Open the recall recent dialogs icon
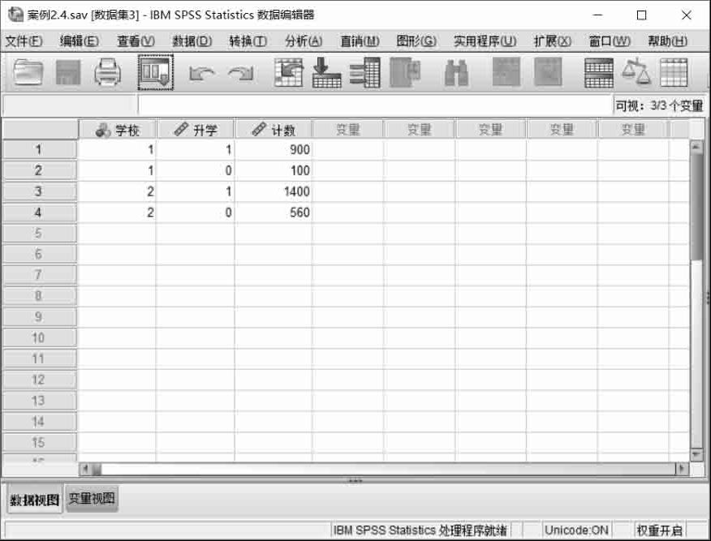The image size is (711, 541). pos(156,72)
